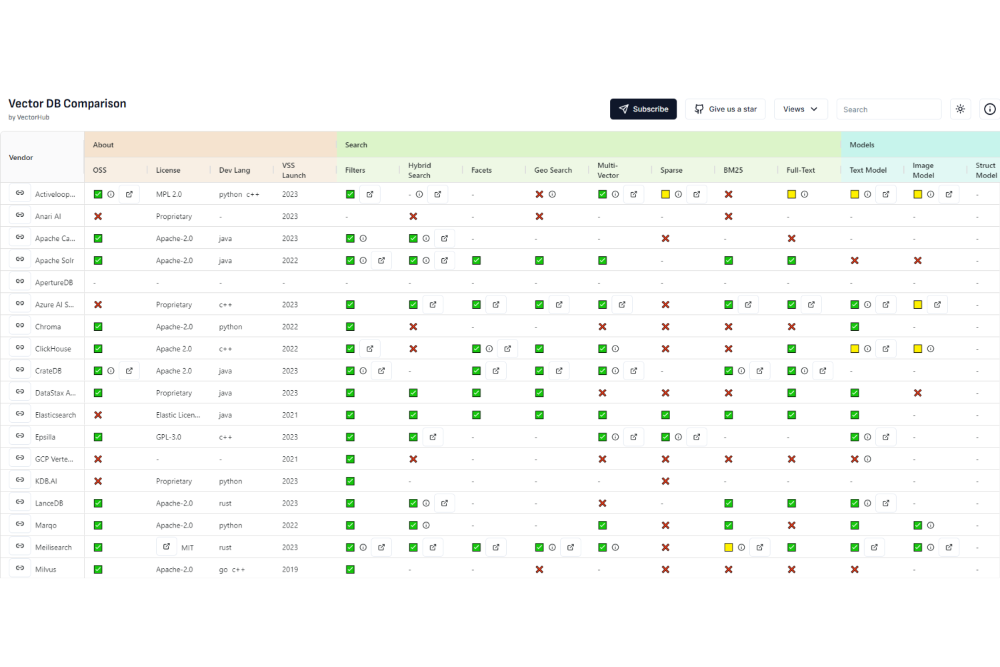
Task: Select Milvus launch year 2019
Action: tap(290, 569)
